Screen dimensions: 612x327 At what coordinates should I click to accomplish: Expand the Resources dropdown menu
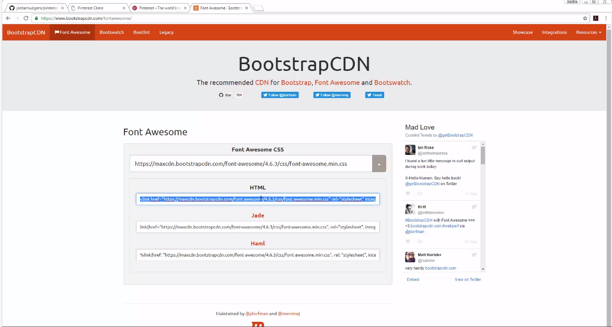(x=588, y=32)
